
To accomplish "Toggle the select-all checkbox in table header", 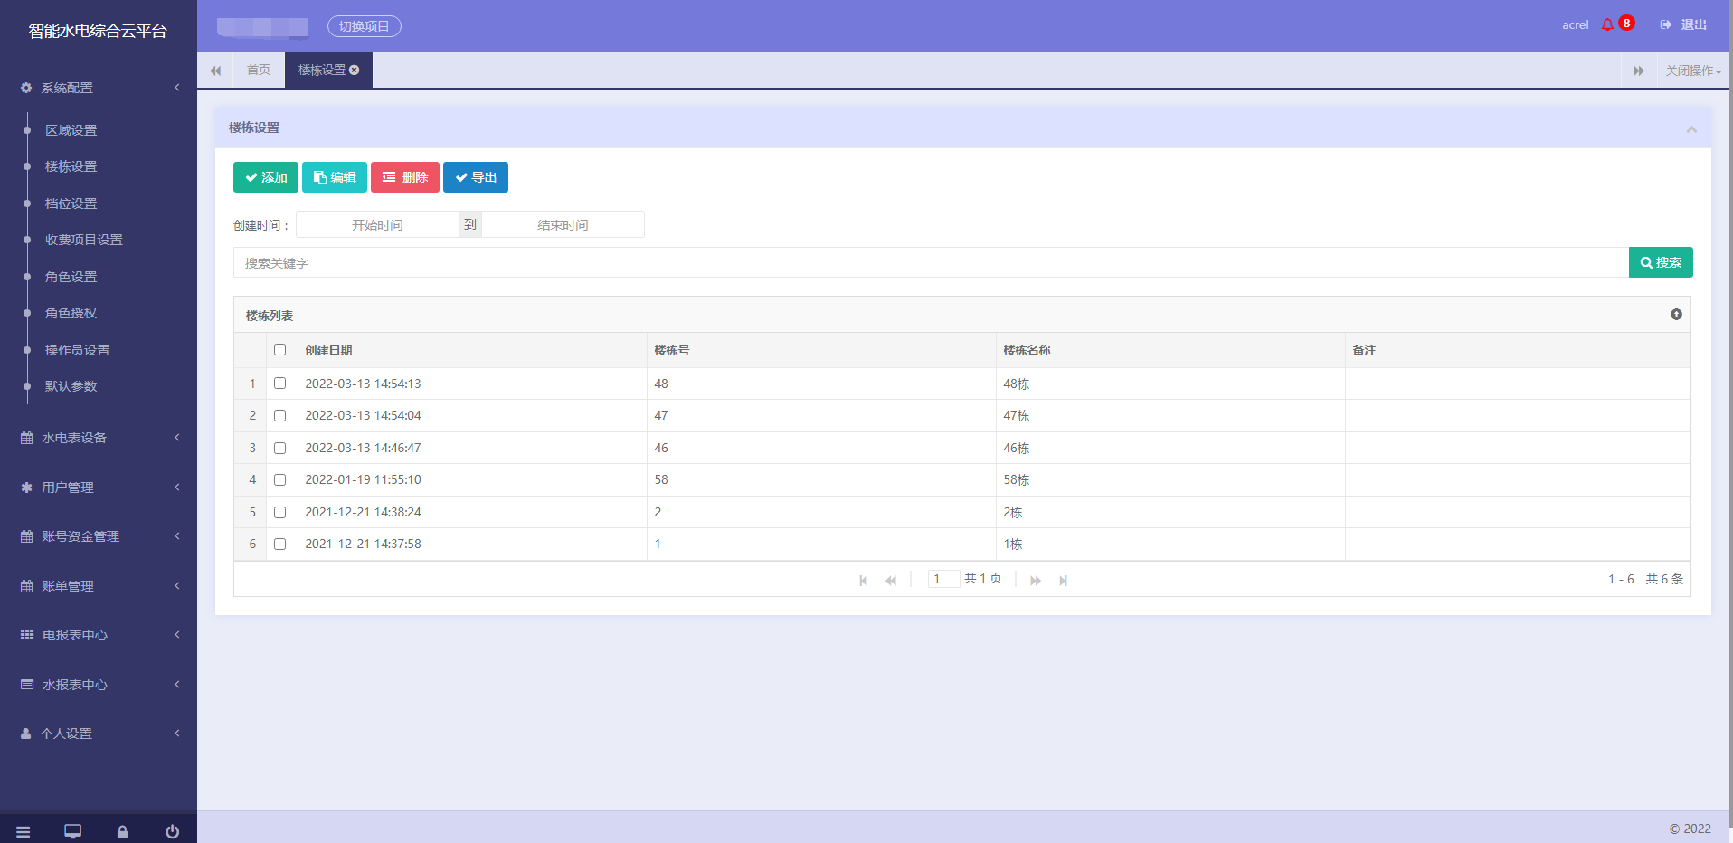I will click(280, 350).
